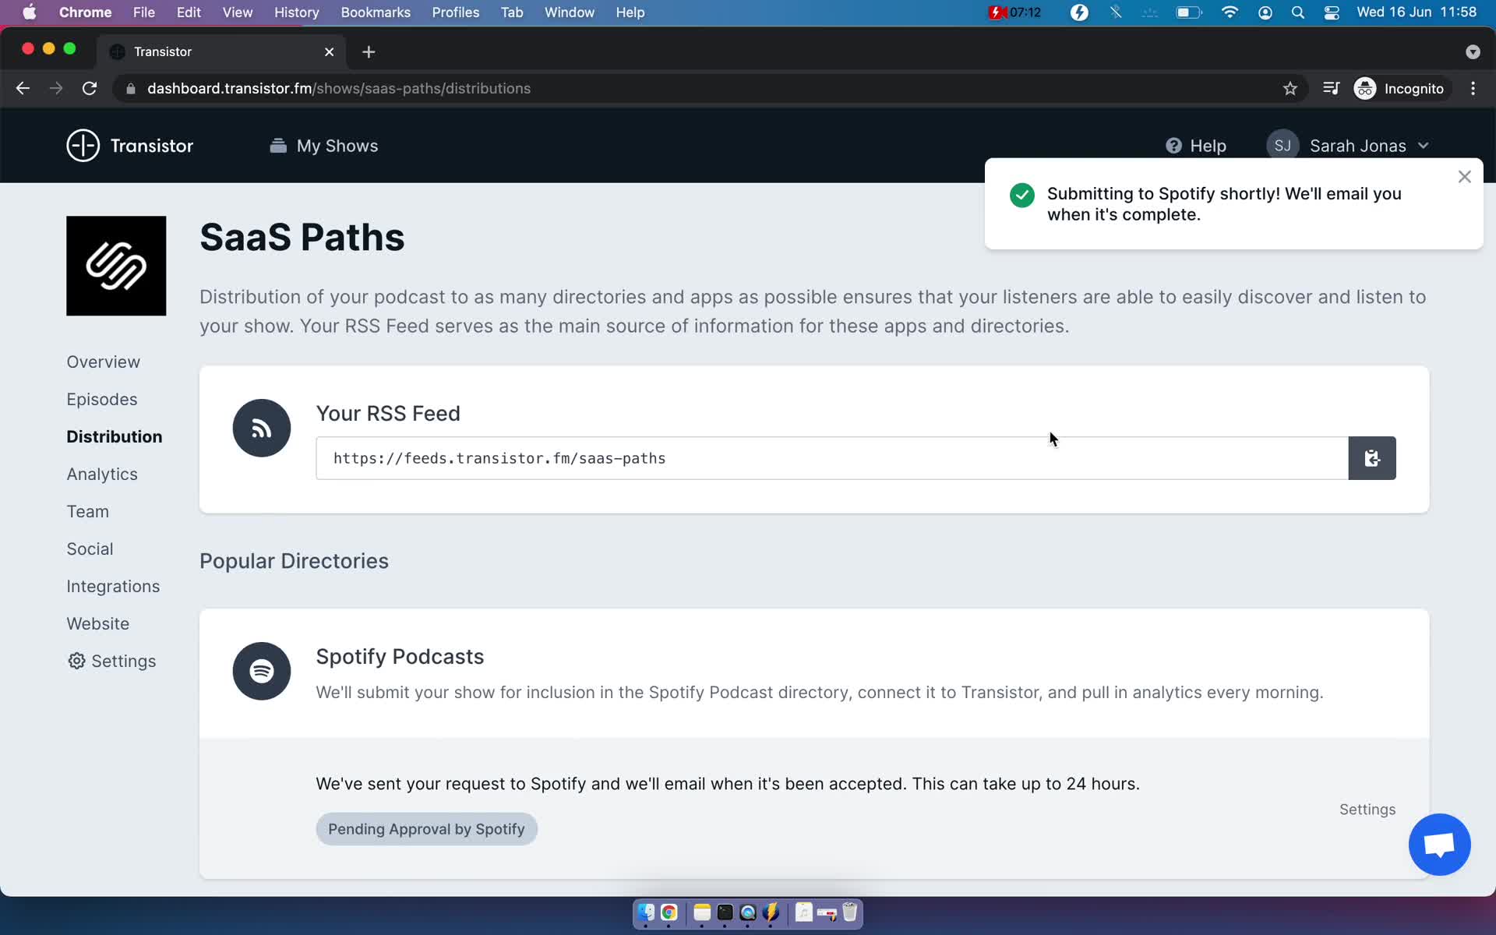Viewport: 1496px width, 935px height.
Task: Open the Chrome File menu
Action: pos(144,12)
